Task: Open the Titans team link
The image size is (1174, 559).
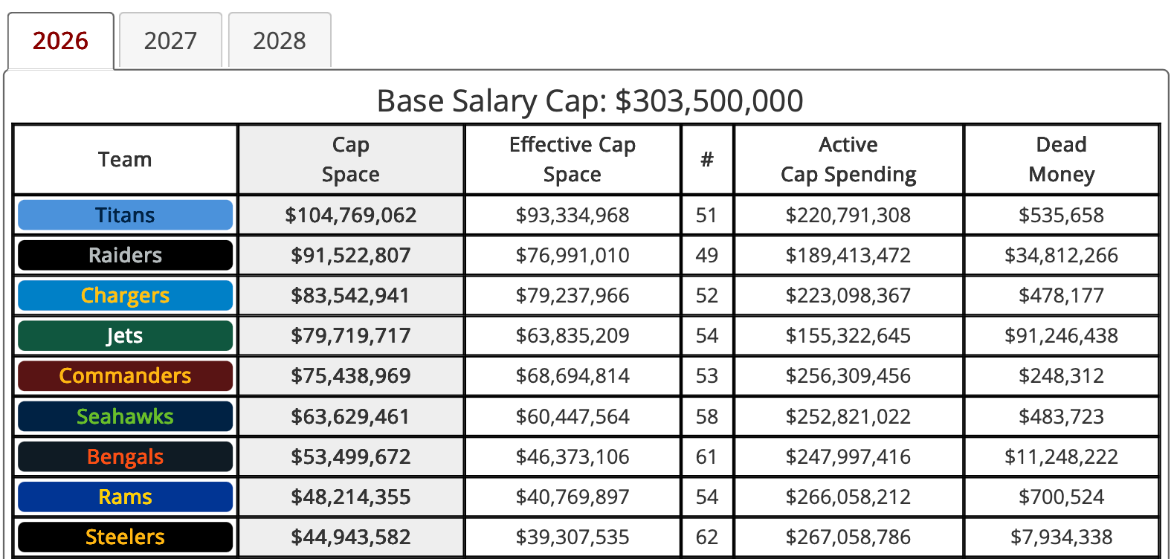Action: (x=125, y=216)
